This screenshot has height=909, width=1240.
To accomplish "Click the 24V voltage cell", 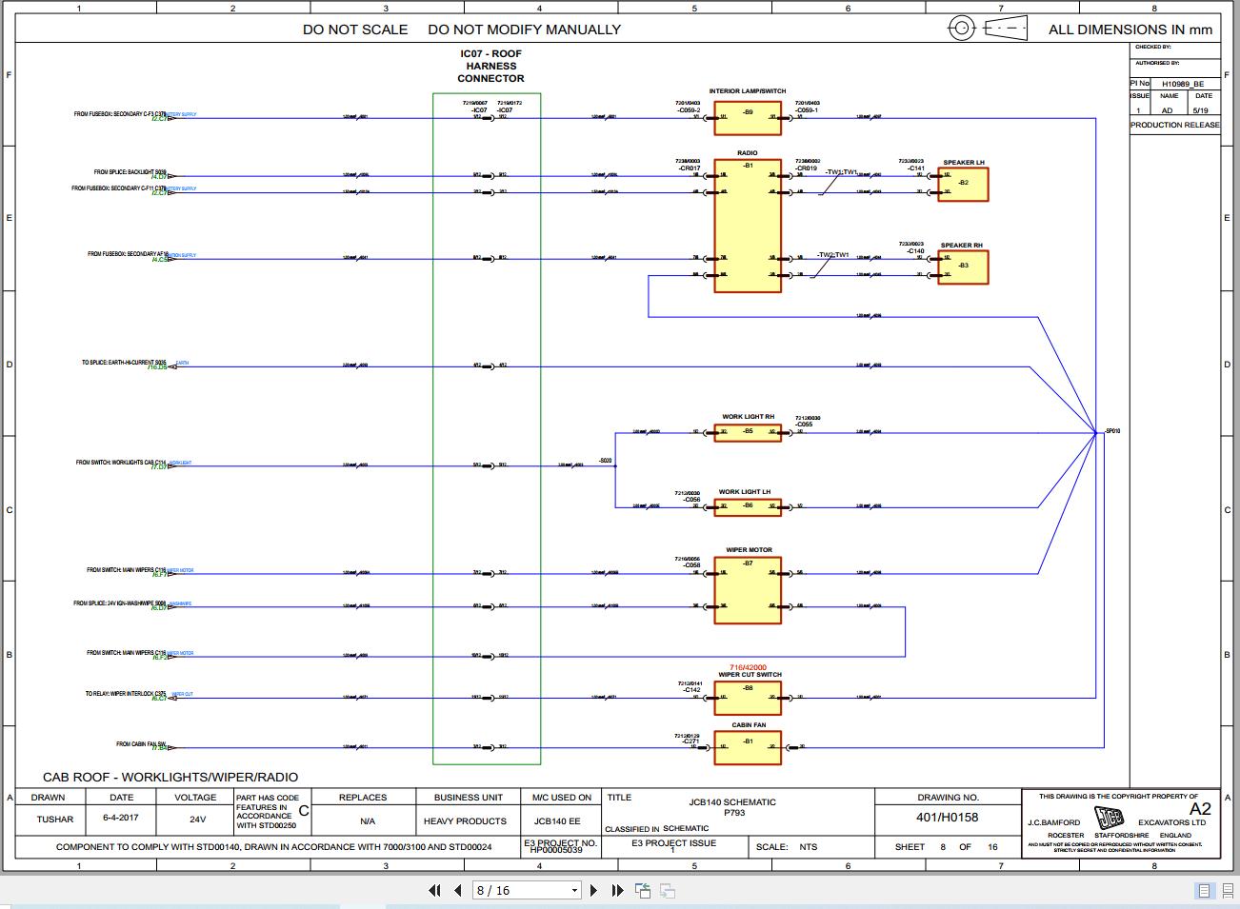I will click(197, 820).
